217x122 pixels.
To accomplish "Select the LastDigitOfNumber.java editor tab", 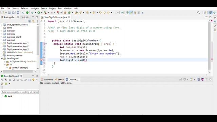I will [x=56, y=17].
